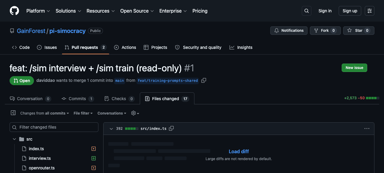Screen dimensions: 384x173
Task: Toggle the file tree sidebar panel icon
Action: (13, 113)
